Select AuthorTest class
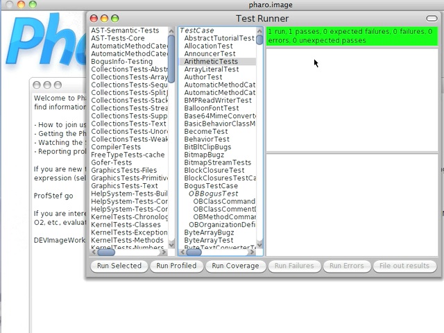The image size is (444, 333). coord(203,77)
